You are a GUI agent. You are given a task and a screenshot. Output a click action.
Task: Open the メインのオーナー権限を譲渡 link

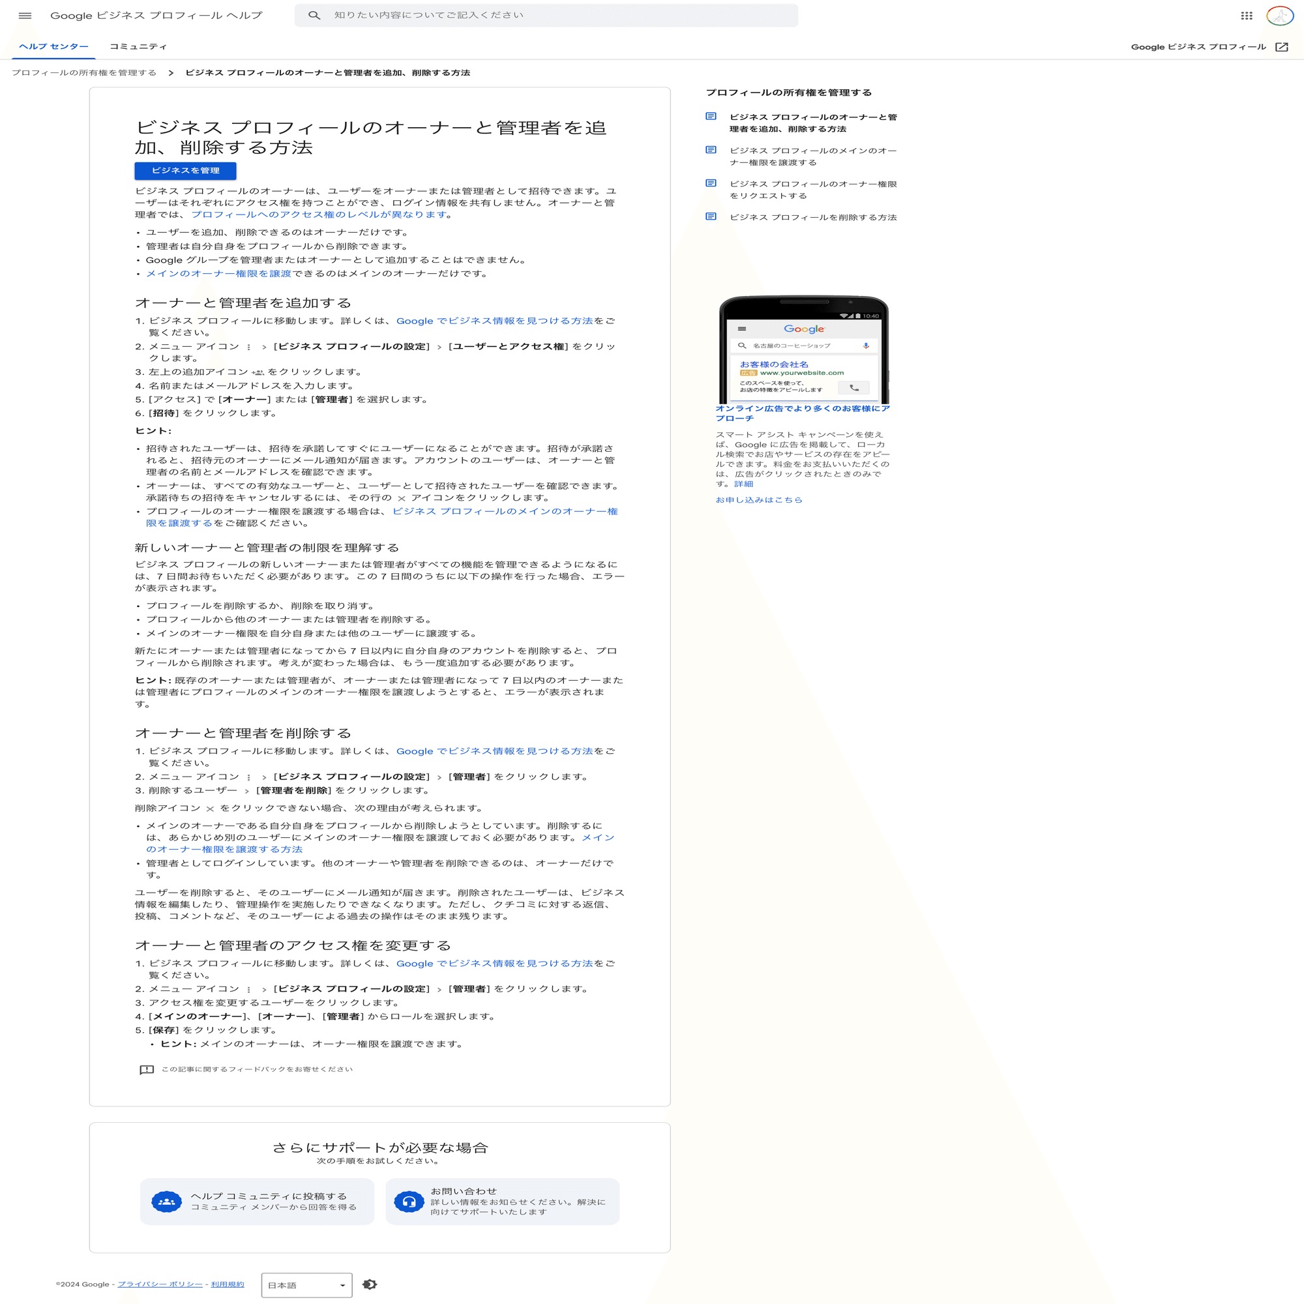218,274
